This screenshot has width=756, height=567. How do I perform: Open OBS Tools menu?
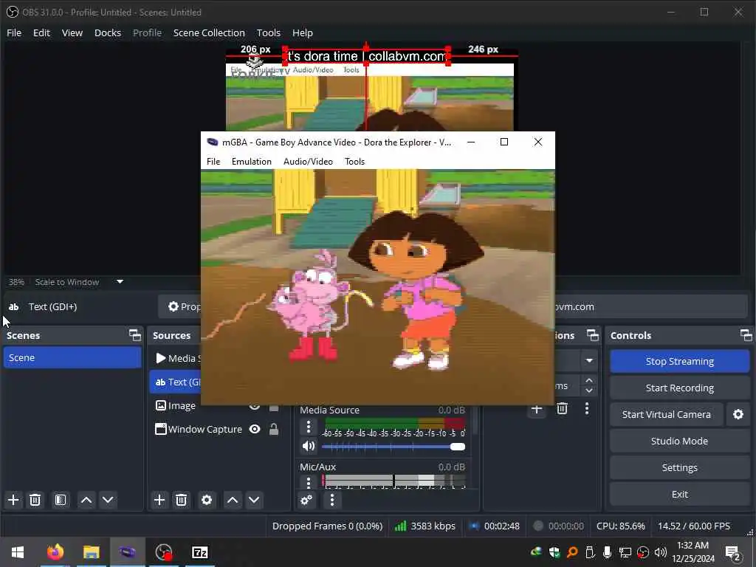point(268,32)
